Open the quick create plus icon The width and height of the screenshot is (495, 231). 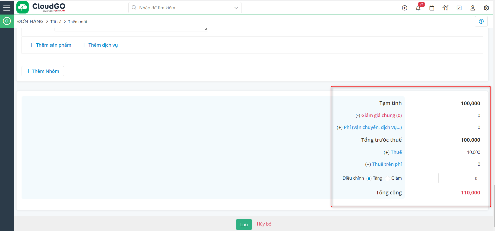click(405, 8)
